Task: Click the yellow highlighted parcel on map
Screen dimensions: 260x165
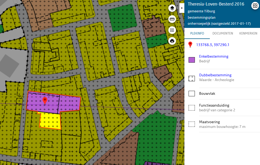Action: point(51,121)
